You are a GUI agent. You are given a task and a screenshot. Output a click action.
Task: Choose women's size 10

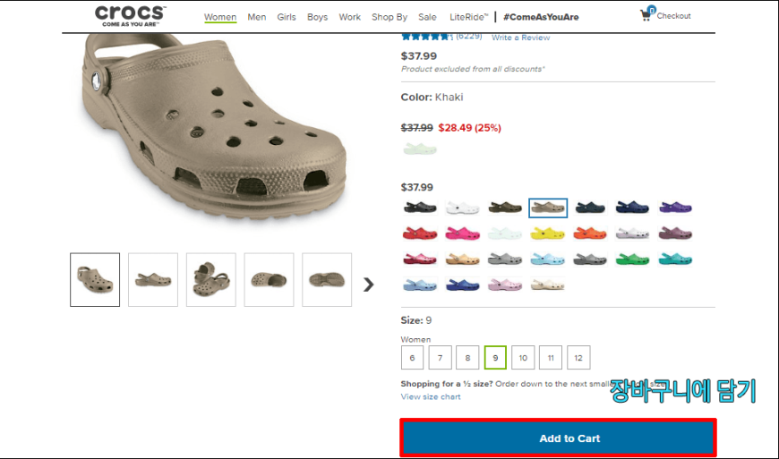523,358
